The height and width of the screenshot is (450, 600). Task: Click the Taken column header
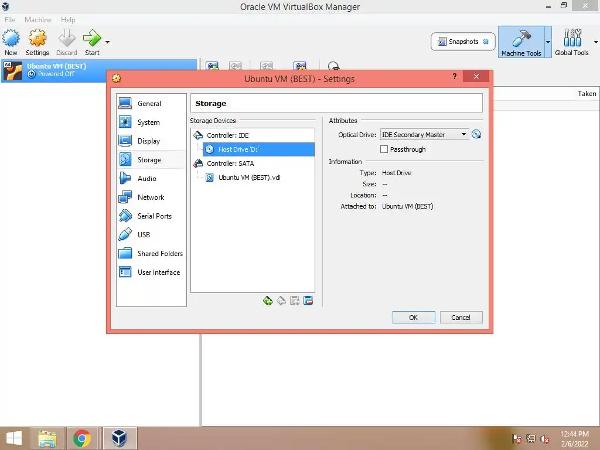tap(587, 94)
